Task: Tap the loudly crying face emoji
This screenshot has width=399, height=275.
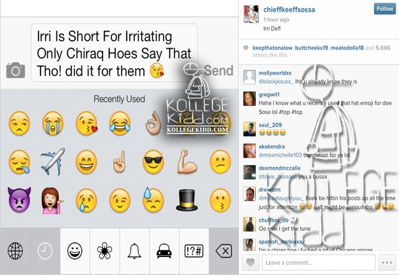Action: tap(53, 123)
